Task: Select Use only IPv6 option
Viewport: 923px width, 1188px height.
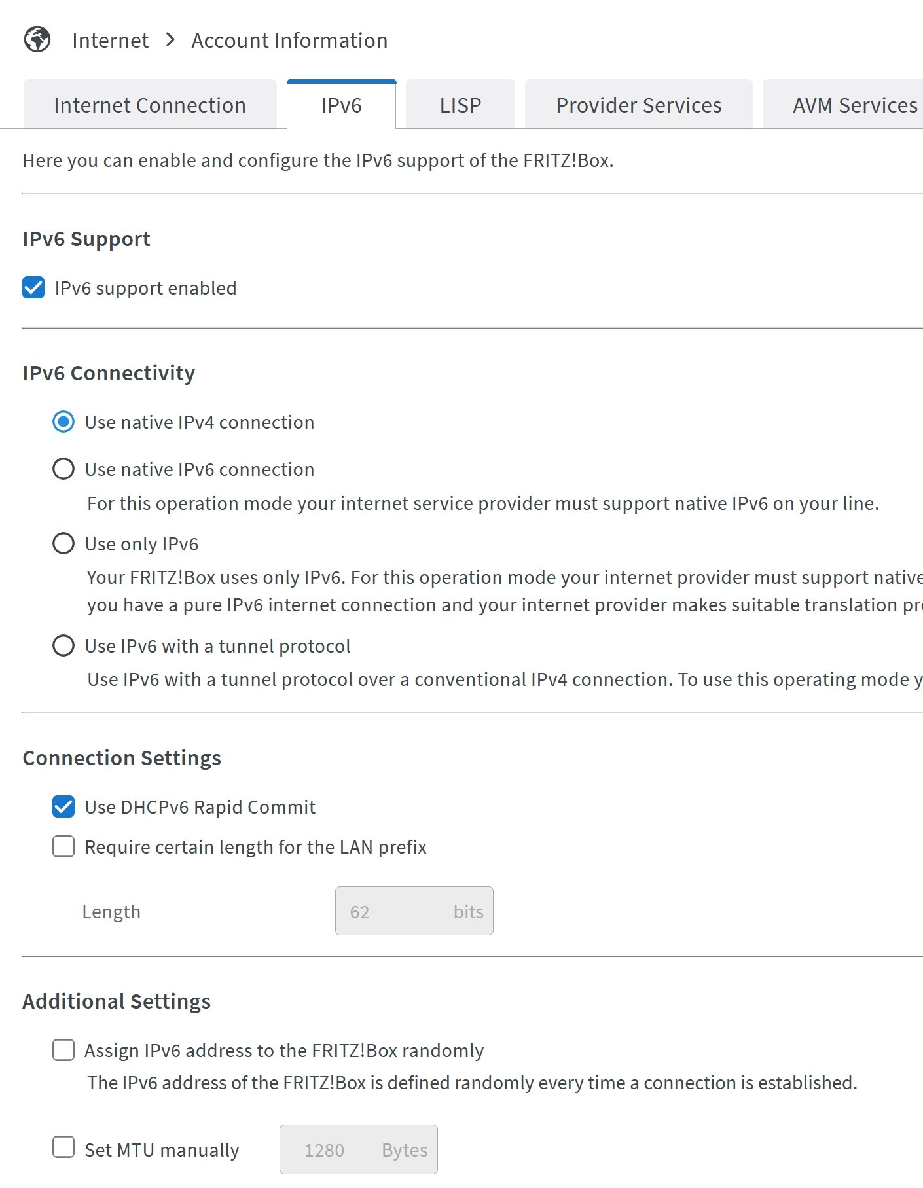Action: (x=63, y=544)
